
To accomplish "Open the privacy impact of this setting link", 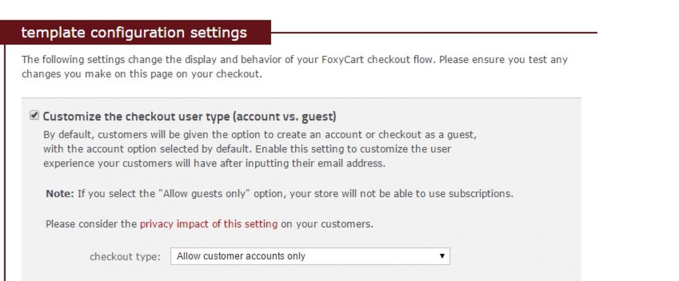I will [208, 224].
